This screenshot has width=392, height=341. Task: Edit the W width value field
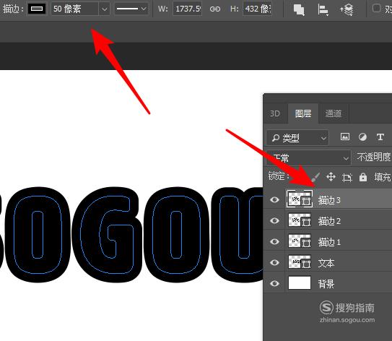(188, 9)
